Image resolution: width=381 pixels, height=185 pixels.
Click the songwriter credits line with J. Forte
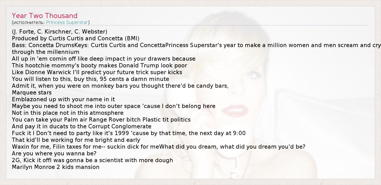(60, 32)
